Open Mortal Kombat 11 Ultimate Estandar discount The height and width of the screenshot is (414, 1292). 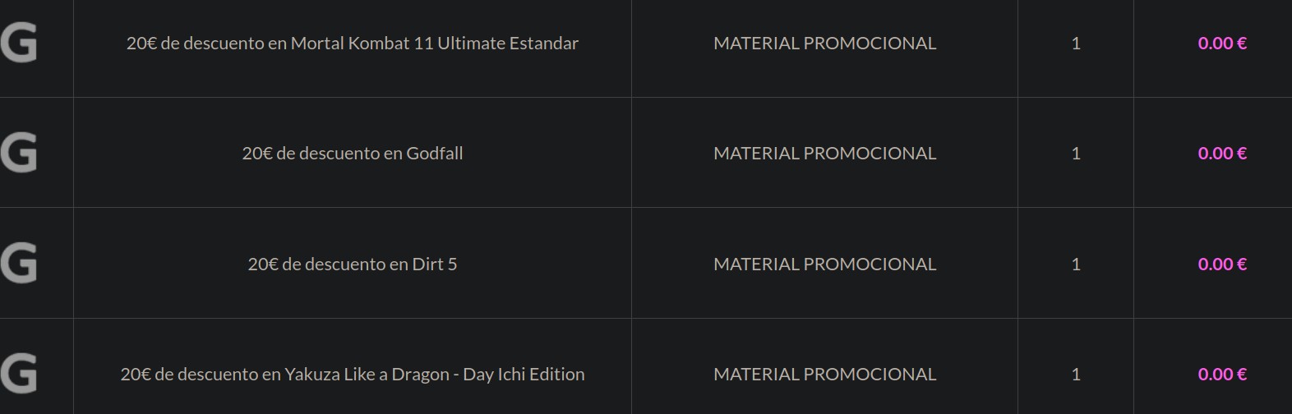pos(352,44)
